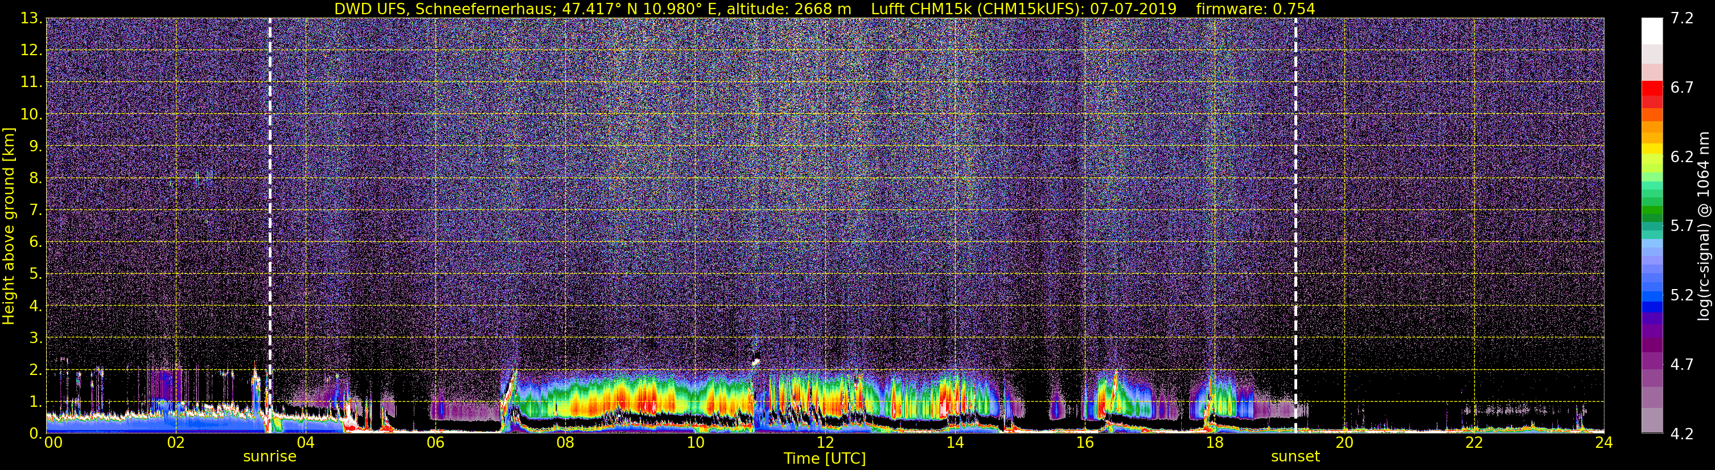Click the '24' time tick label
Image resolution: width=1715 pixels, height=470 pixels.
[1604, 443]
